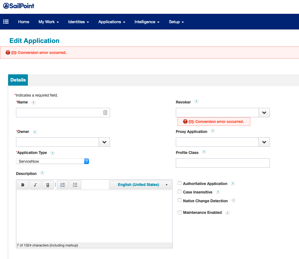Apply underline formatting in the description editor
This screenshot has width=299, height=259.
48,185
